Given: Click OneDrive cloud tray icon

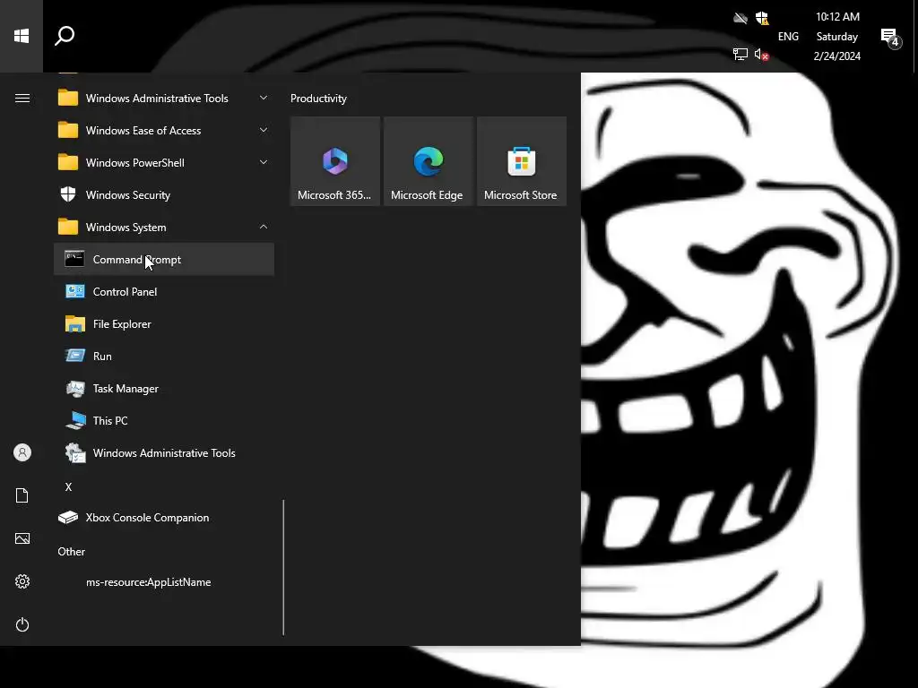Looking at the screenshot, I should (740, 18).
